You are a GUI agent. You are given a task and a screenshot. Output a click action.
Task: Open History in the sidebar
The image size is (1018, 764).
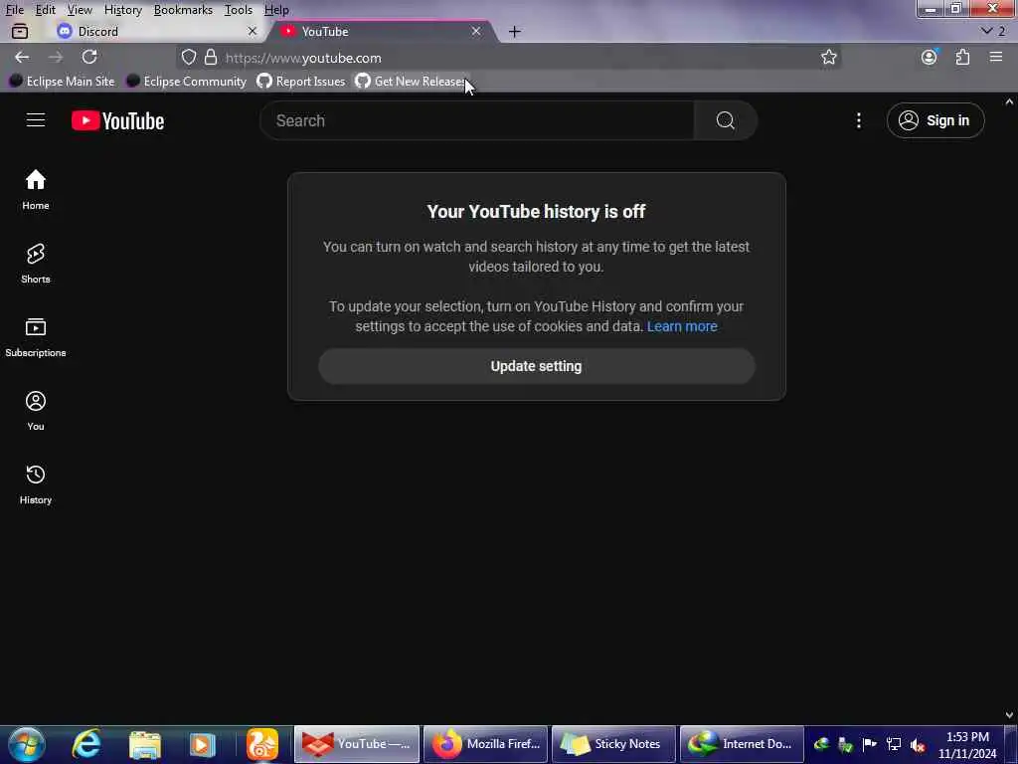coord(36,484)
